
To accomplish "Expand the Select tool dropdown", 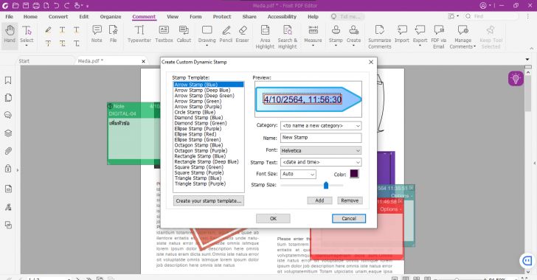I will [27, 46].
